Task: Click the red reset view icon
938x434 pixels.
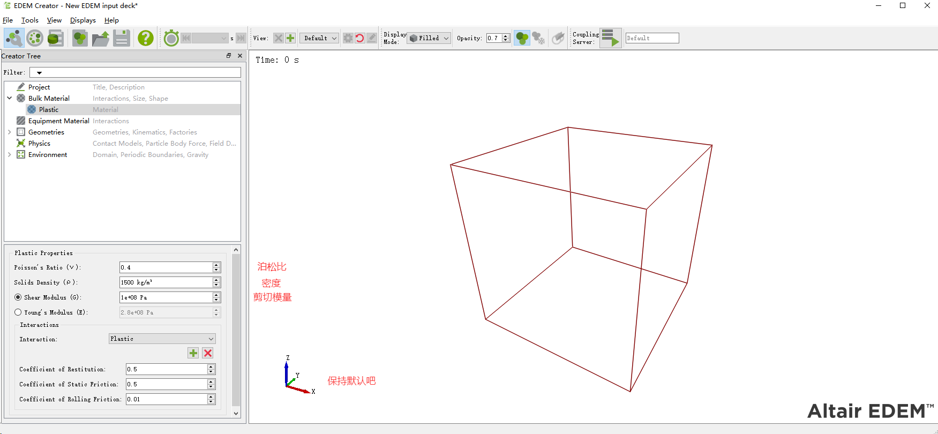Action: 360,38
